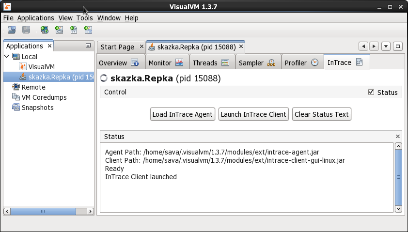
Task: Click the Add VM Coredump toolbar icon
Action: [x=74, y=30]
